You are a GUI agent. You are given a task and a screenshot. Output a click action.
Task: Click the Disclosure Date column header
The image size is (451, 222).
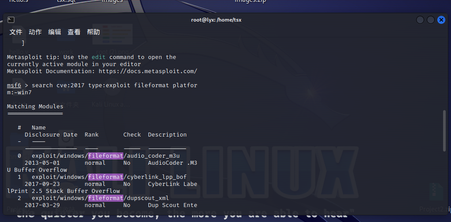tap(51, 135)
